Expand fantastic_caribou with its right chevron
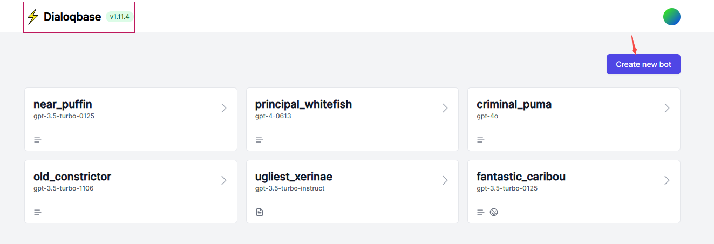Screen dimensions: 714x244 pos(667,180)
